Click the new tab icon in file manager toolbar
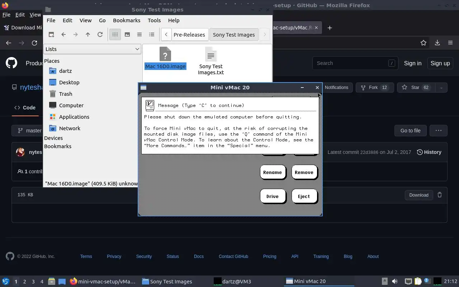Screen dimensions: 459x287 click(51, 34)
